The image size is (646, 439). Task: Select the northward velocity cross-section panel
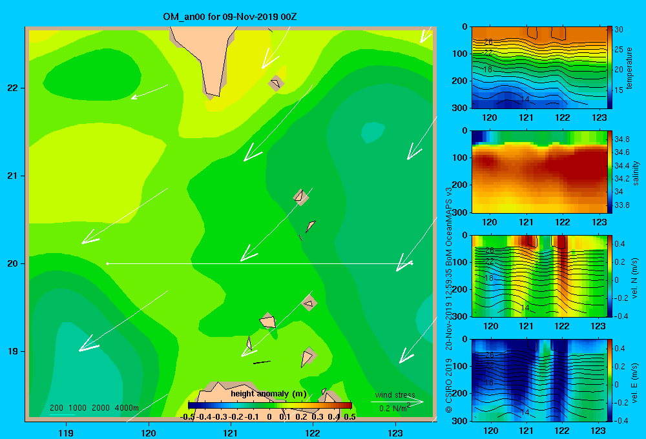click(x=539, y=276)
